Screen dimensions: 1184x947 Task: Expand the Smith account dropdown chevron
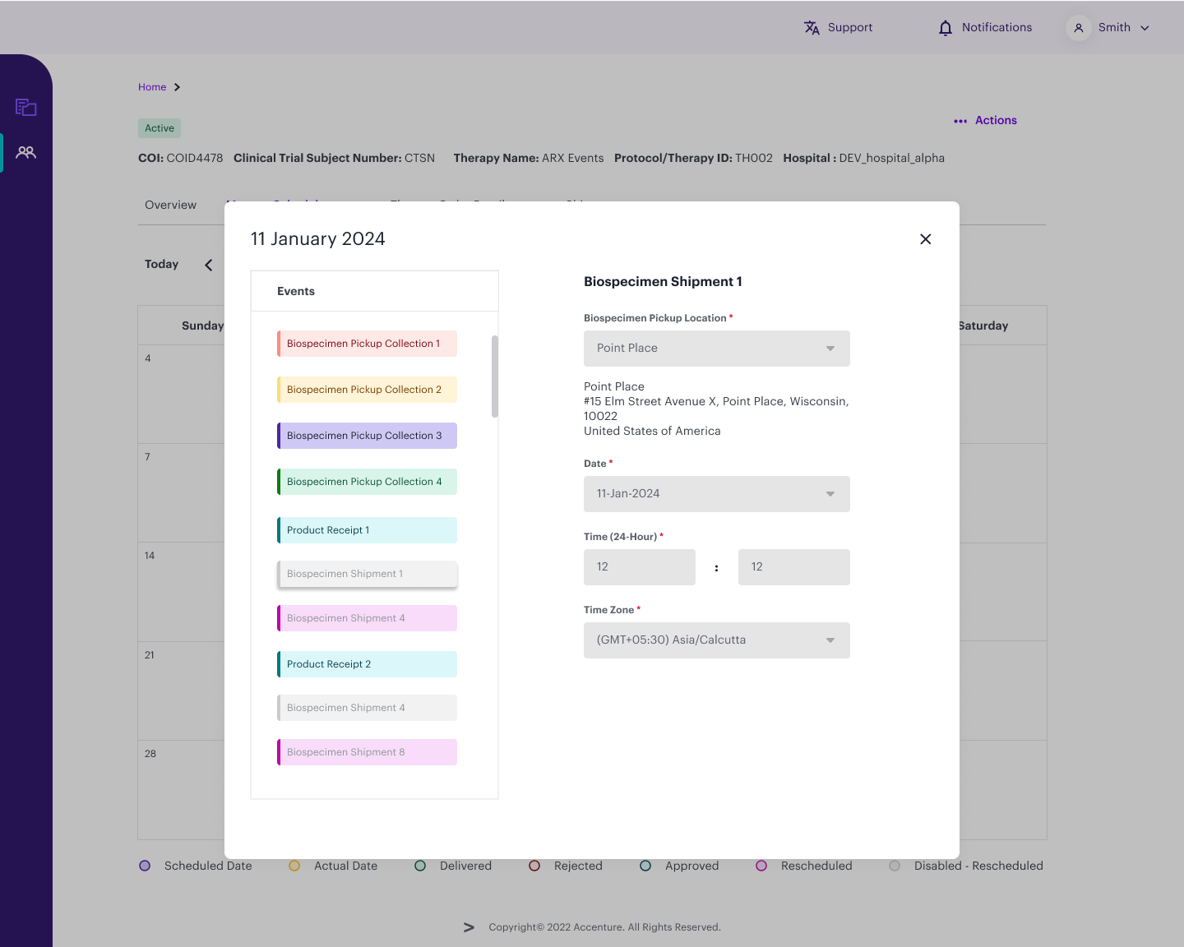click(x=1145, y=27)
